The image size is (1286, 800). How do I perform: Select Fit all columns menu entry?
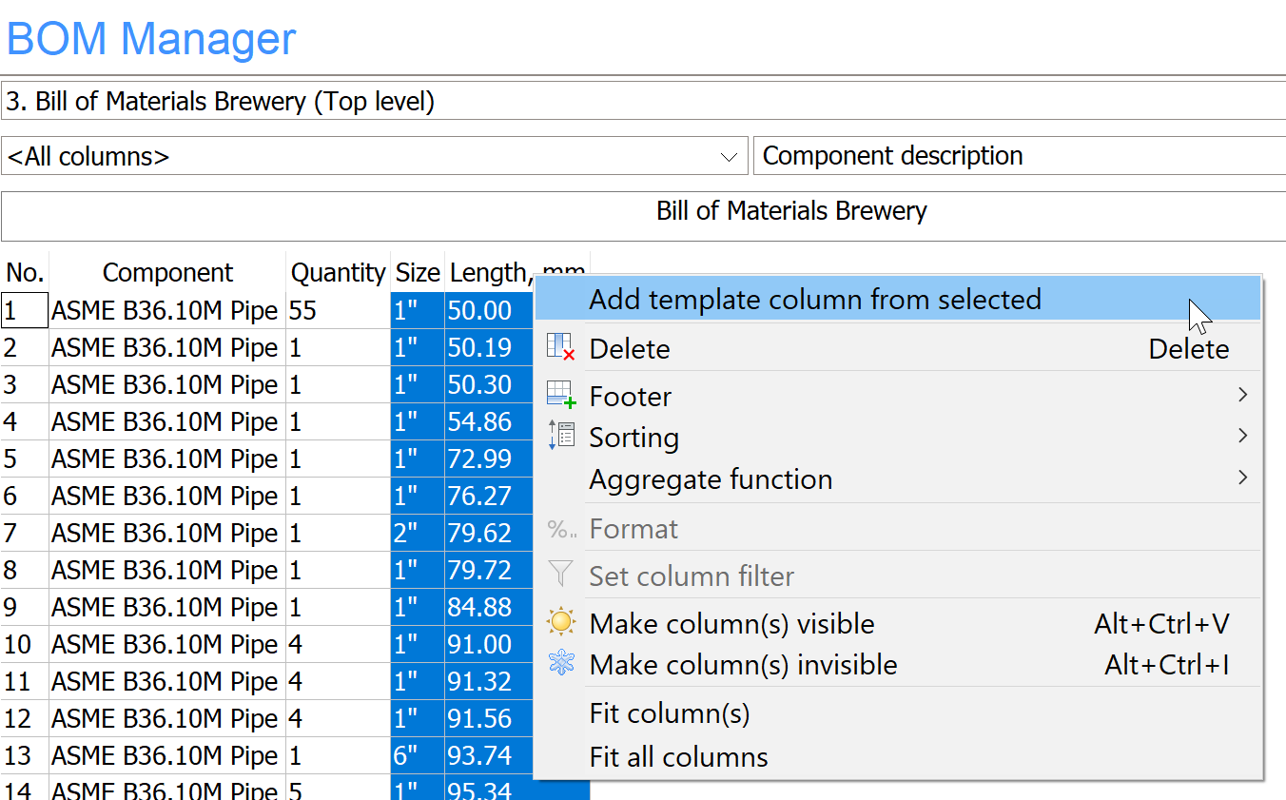click(x=679, y=757)
